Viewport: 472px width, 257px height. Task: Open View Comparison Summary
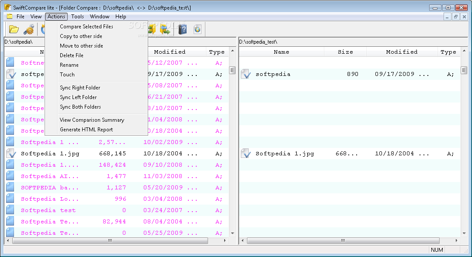click(96, 120)
